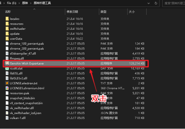Viewport: 185px width, 129px height.
Task: Expand the chevron after file (E:) breadcrumb
Action: pos(19,3)
